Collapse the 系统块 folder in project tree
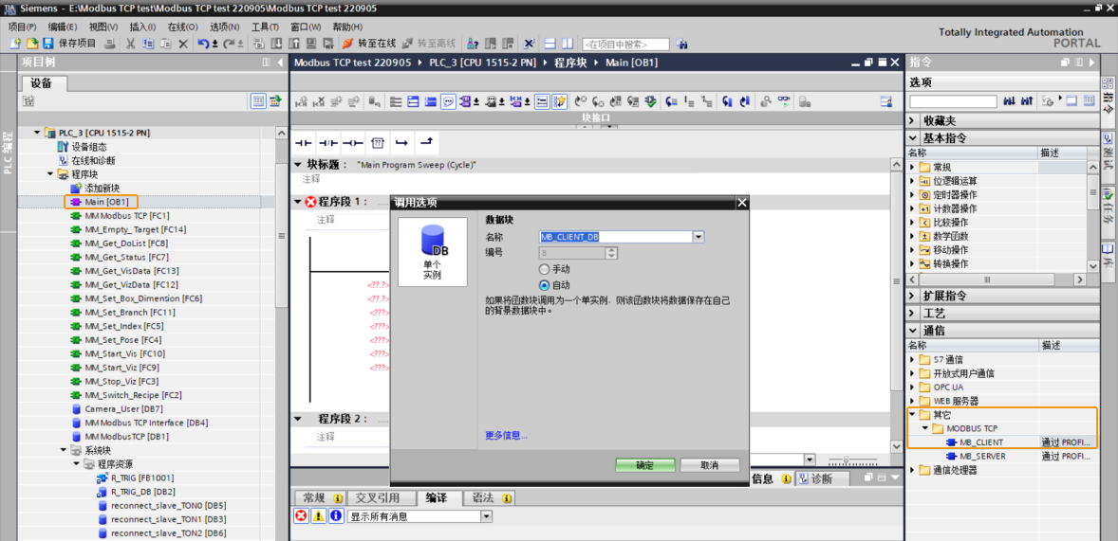The height and width of the screenshot is (541, 1118). tap(64, 451)
